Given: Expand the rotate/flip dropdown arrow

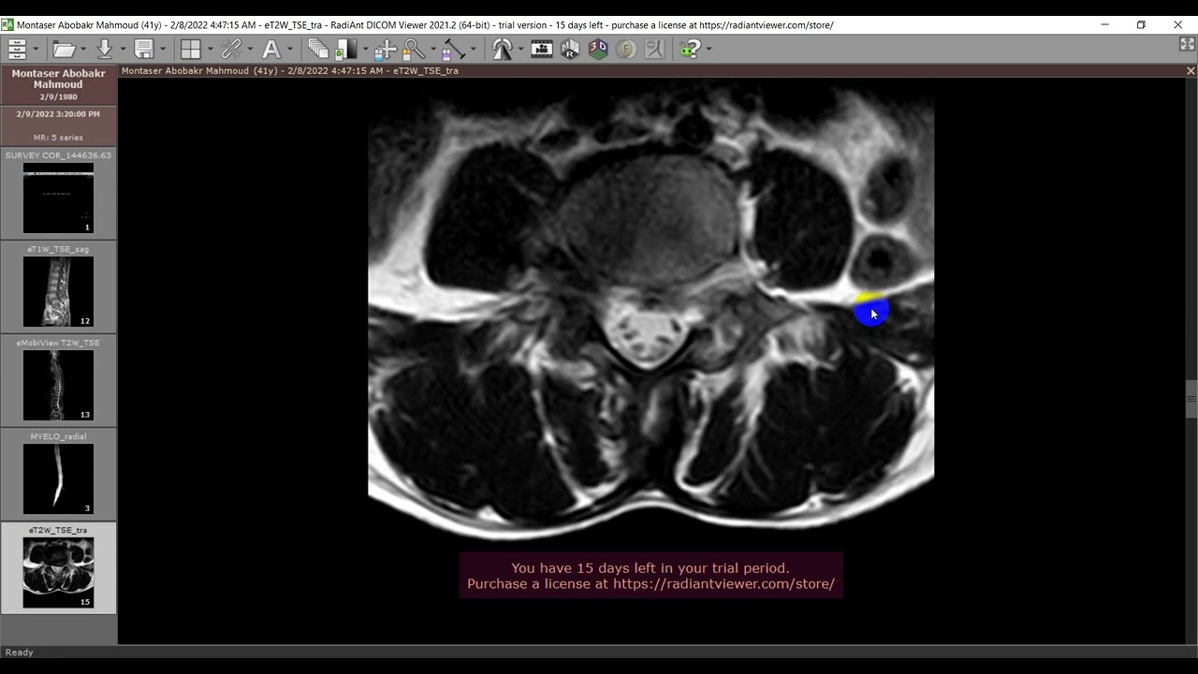Looking at the screenshot, I should click(x=520, y=49).
